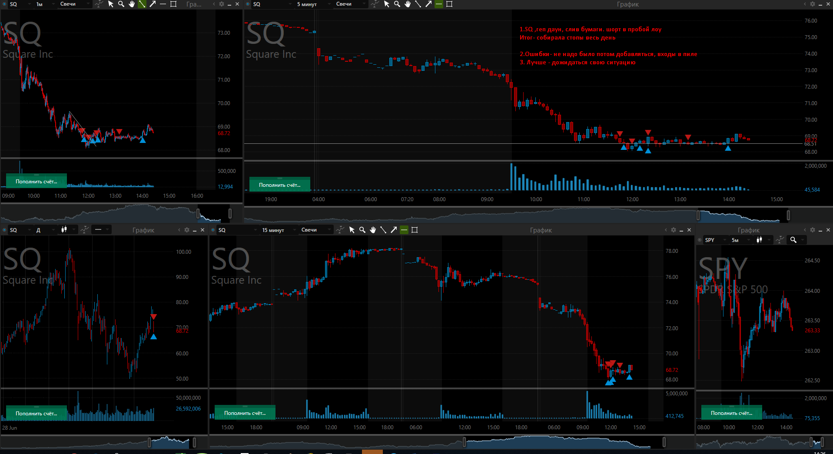Select the arrow cursor tool in the 5 минут chart
833x454 pixels.
coord(387,4)
